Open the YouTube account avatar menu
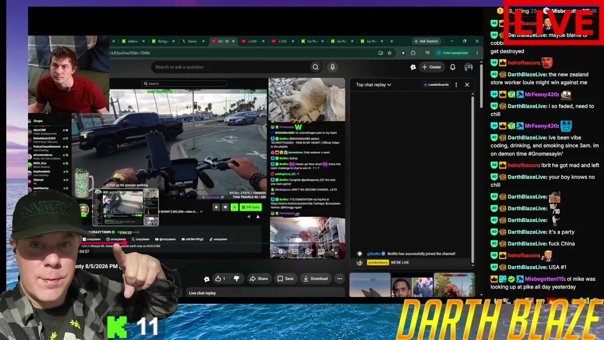Image resolution: width=604 pixels, height=340 pixels. coord(469,67)
